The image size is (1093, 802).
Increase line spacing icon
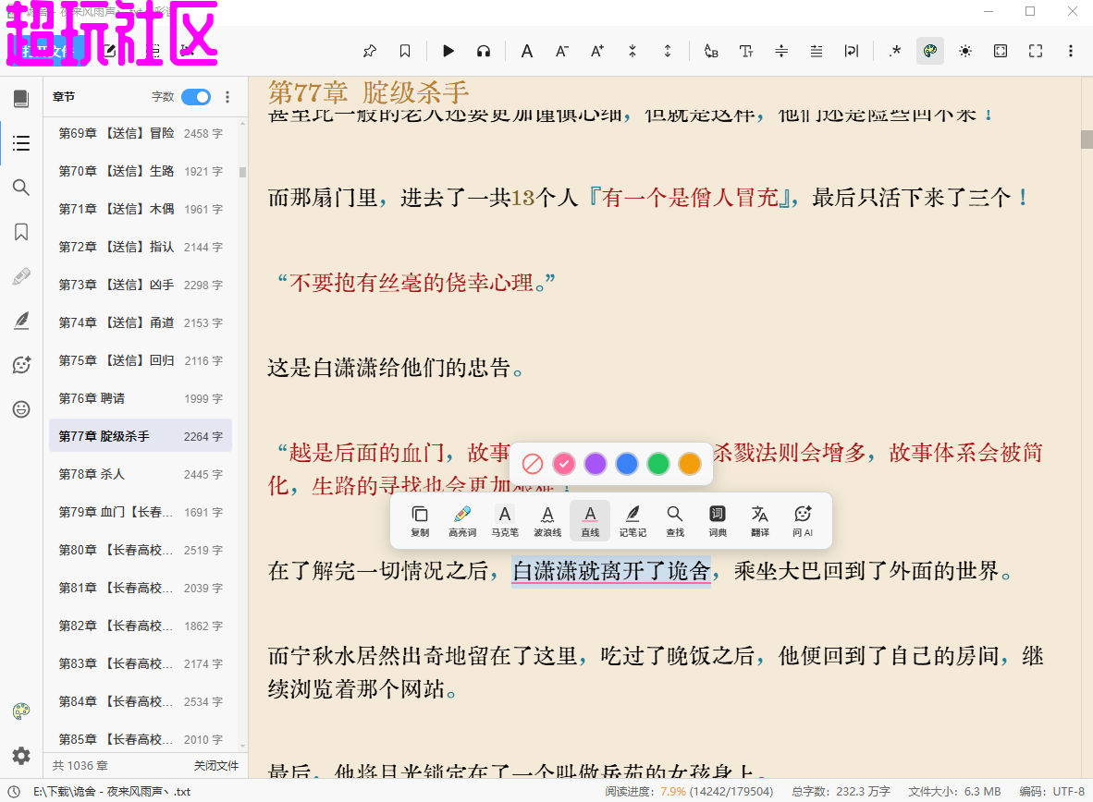click(x=668, y=51)
